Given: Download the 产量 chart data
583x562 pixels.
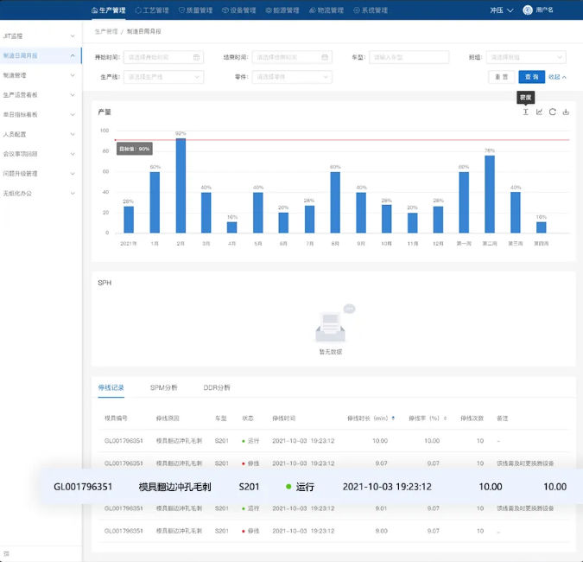Looking at the screenshot, I should click(566, 112).
